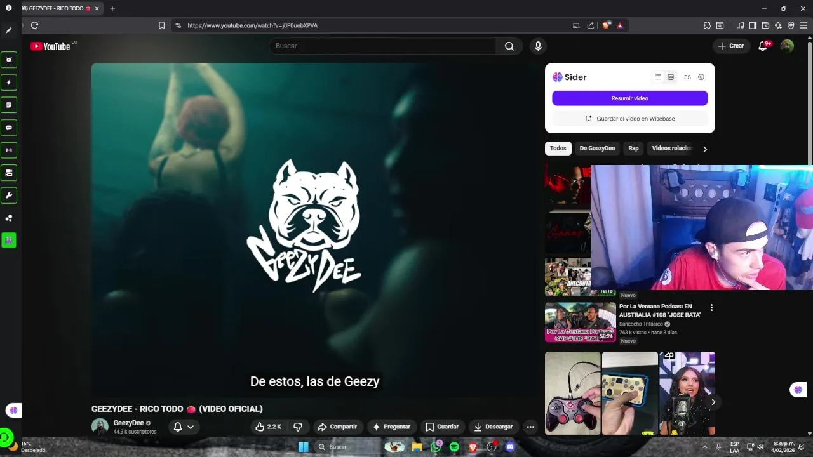Open GeezyDee channel name link

[128, 423]
